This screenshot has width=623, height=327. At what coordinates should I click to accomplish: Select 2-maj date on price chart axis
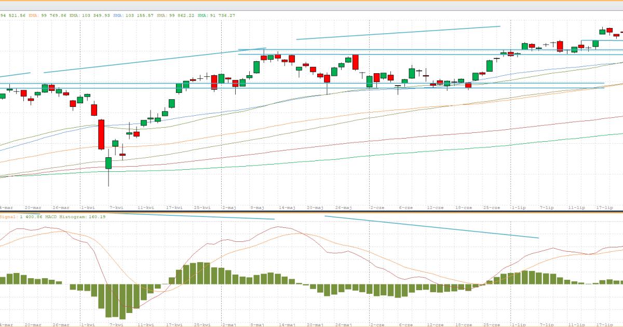pyautogui.click(x=228, y=208)
